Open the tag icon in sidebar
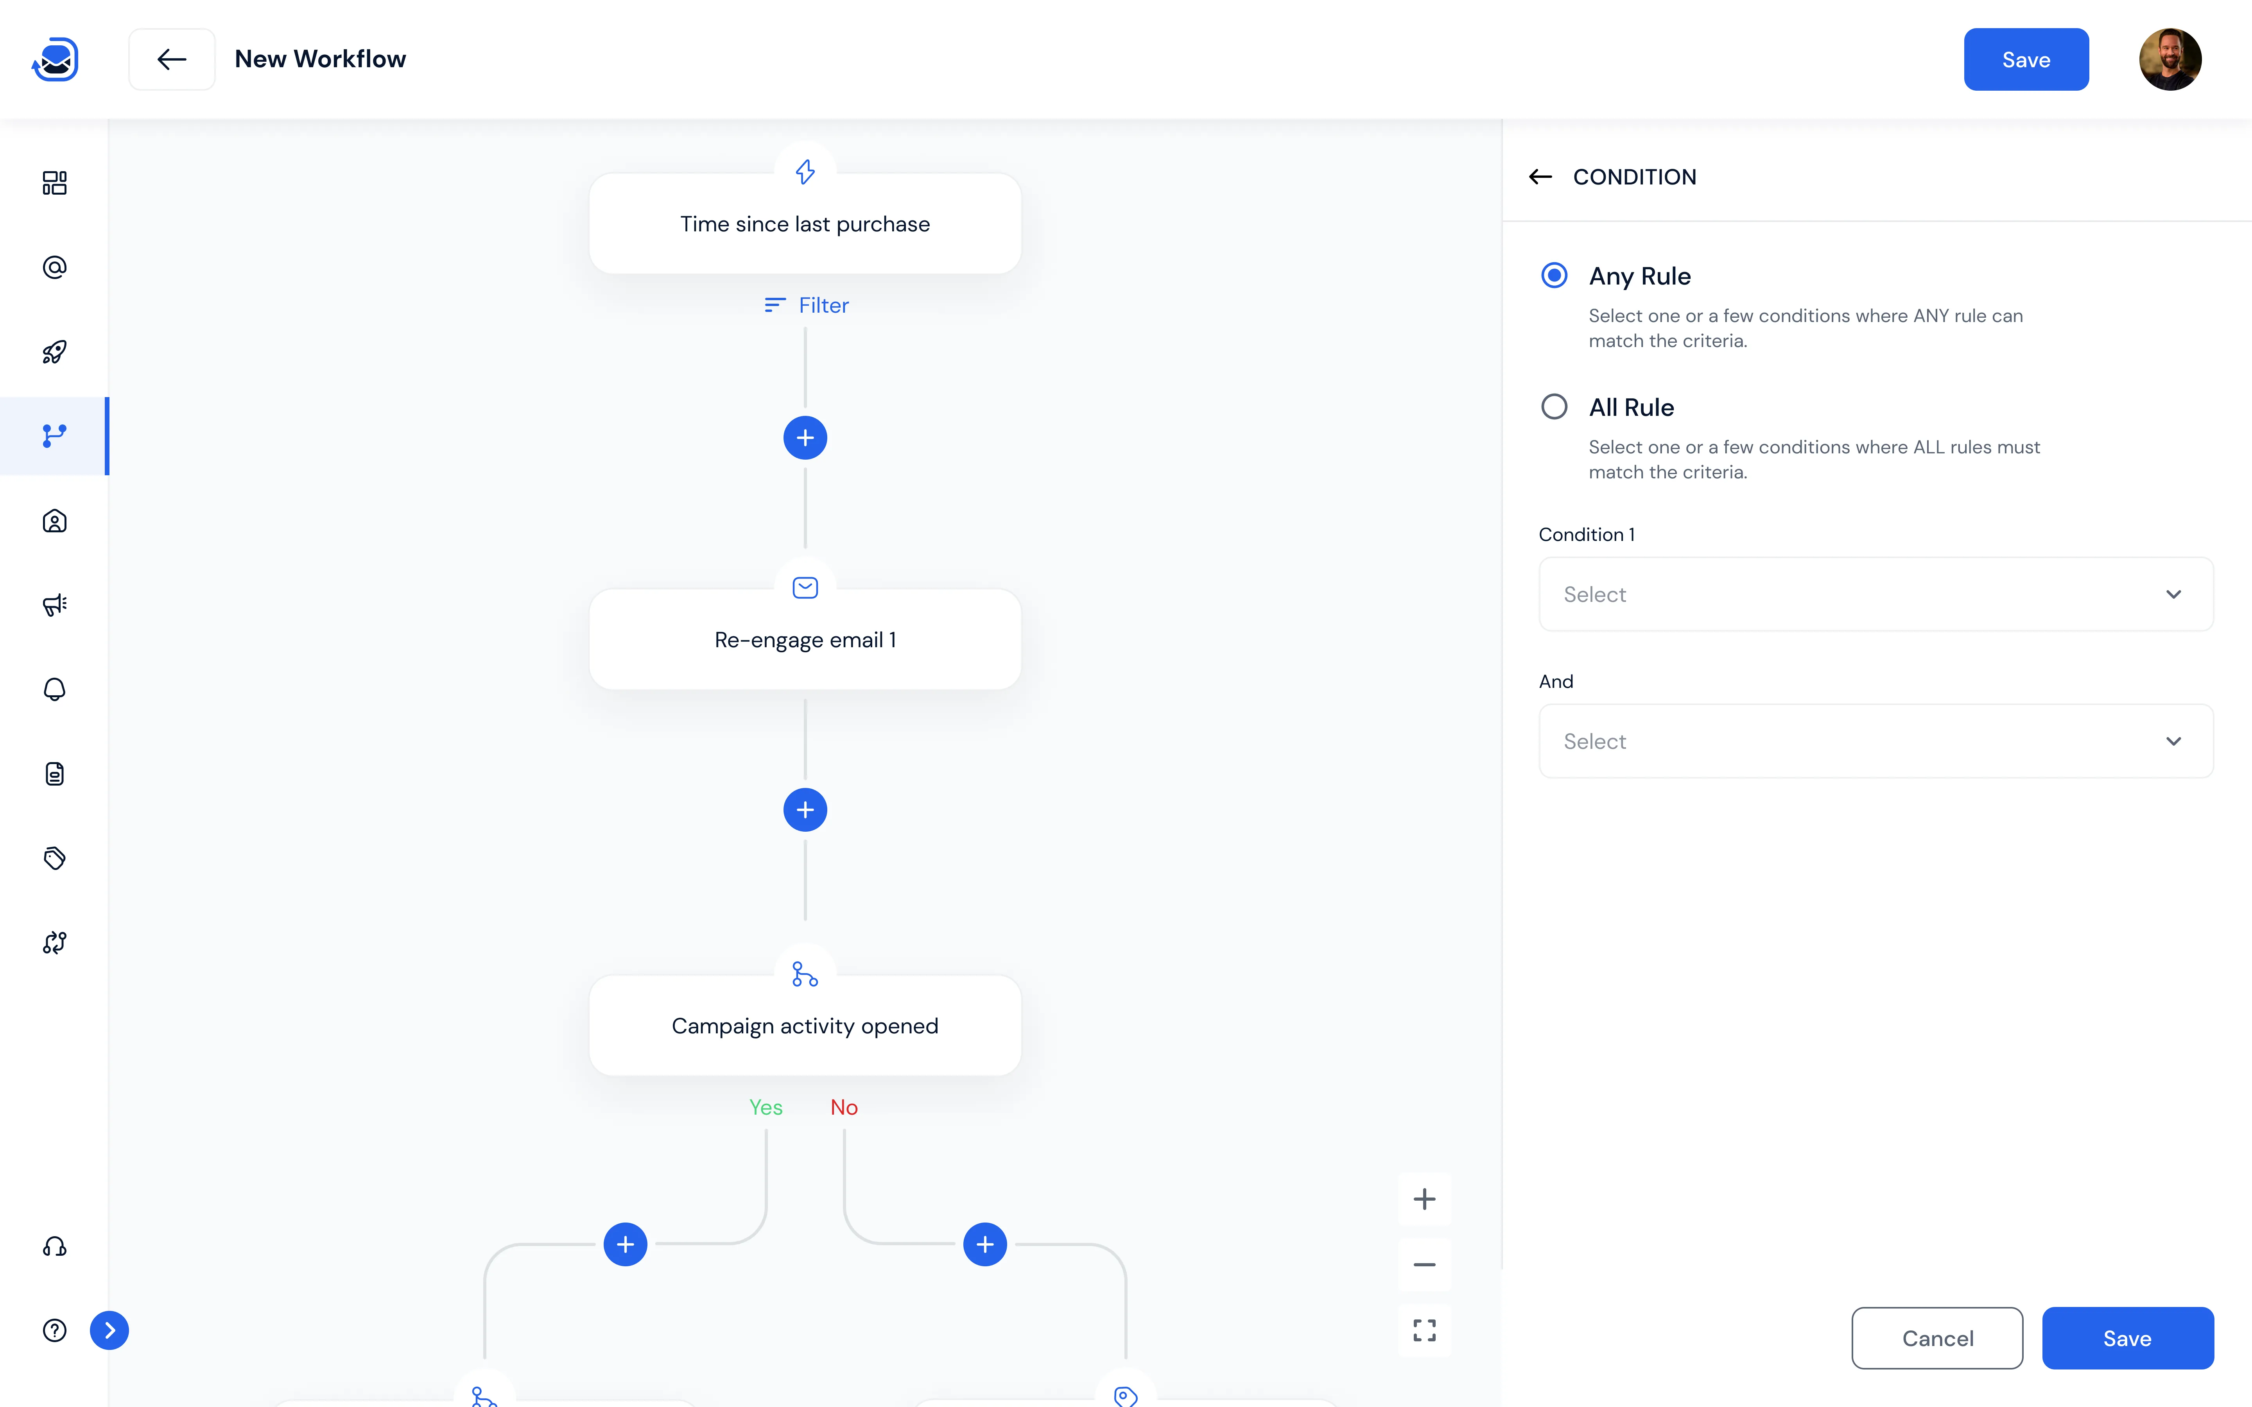The image size is (2252, 1407). [x=55, y=858]
